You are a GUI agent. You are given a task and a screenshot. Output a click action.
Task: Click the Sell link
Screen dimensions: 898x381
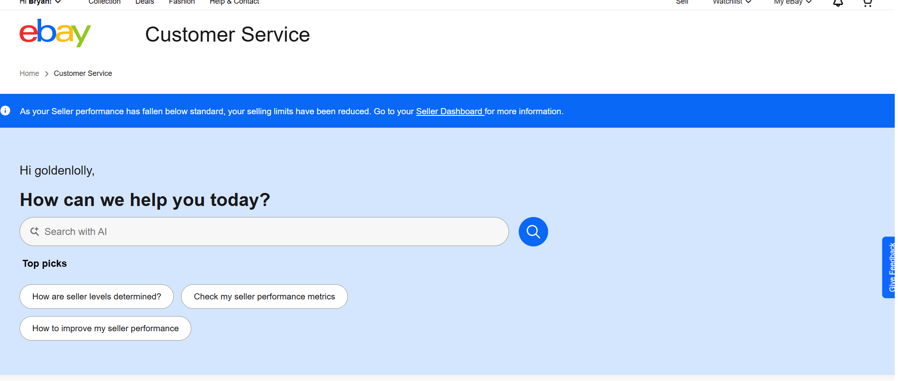click(682, 2)
